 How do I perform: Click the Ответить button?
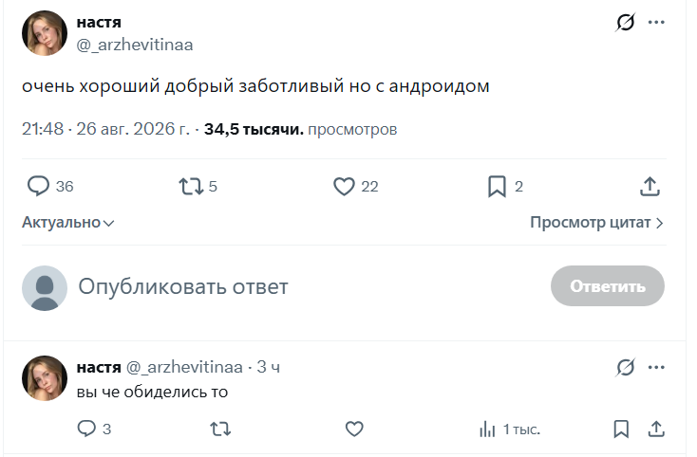[608, 286]
